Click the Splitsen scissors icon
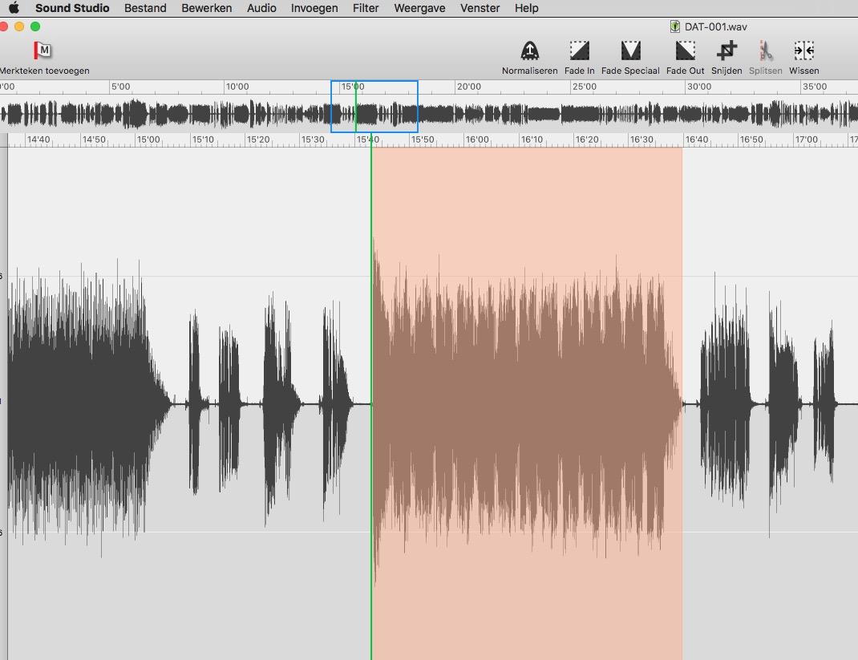 [766, 51]
